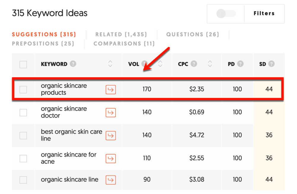Check the select-all checkbox in the table header
Screen dimensions: 297x194
[x=23, y=64]
